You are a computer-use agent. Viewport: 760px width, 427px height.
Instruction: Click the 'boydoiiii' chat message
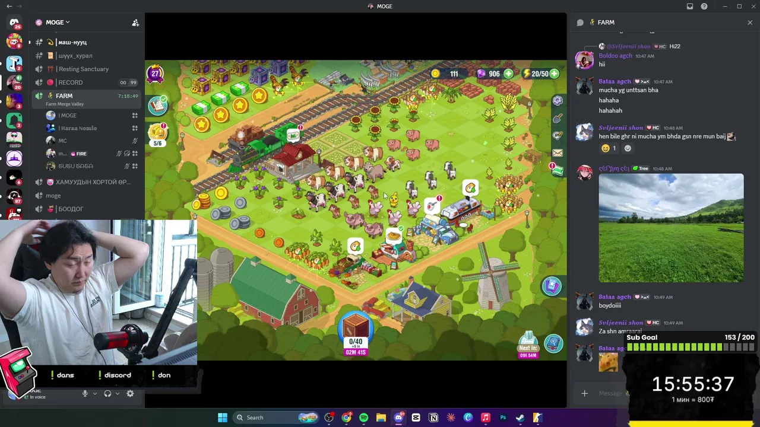(610, 305)
